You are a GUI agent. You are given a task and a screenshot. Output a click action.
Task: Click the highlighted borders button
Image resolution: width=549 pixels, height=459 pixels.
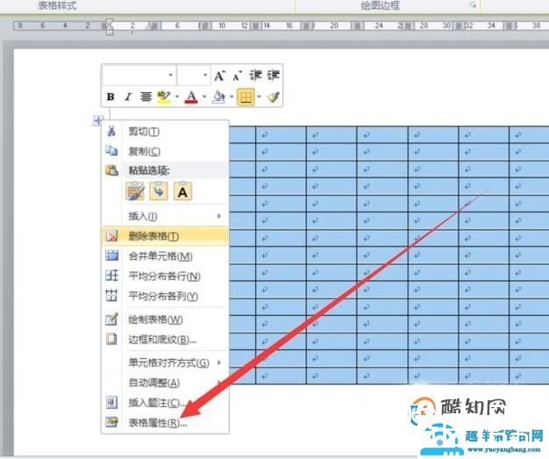(246, 97)
